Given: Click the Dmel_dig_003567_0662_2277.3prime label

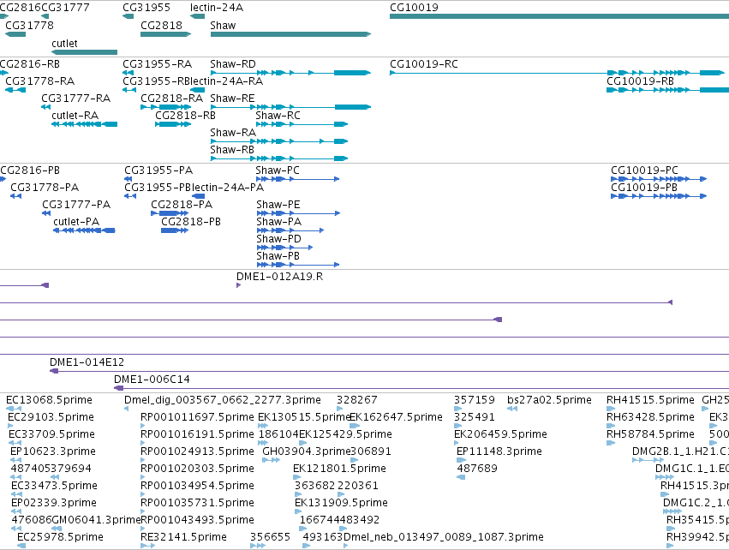Looking at the screenshot, I should pyautogui.click(x=222, y=400).
